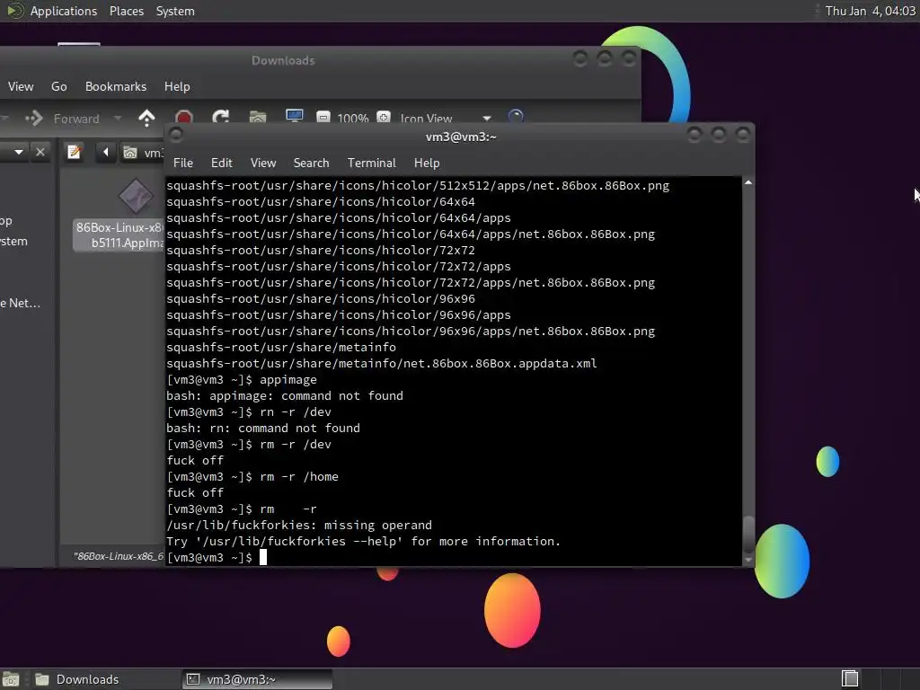Reload the Downloads folder view

220,118
